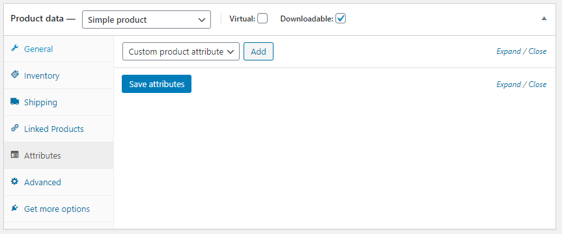Image resolution: width=562 pixels, height=234 pixels.
Task: Click the Save attributes button
Action: click(x=157, y=84)
